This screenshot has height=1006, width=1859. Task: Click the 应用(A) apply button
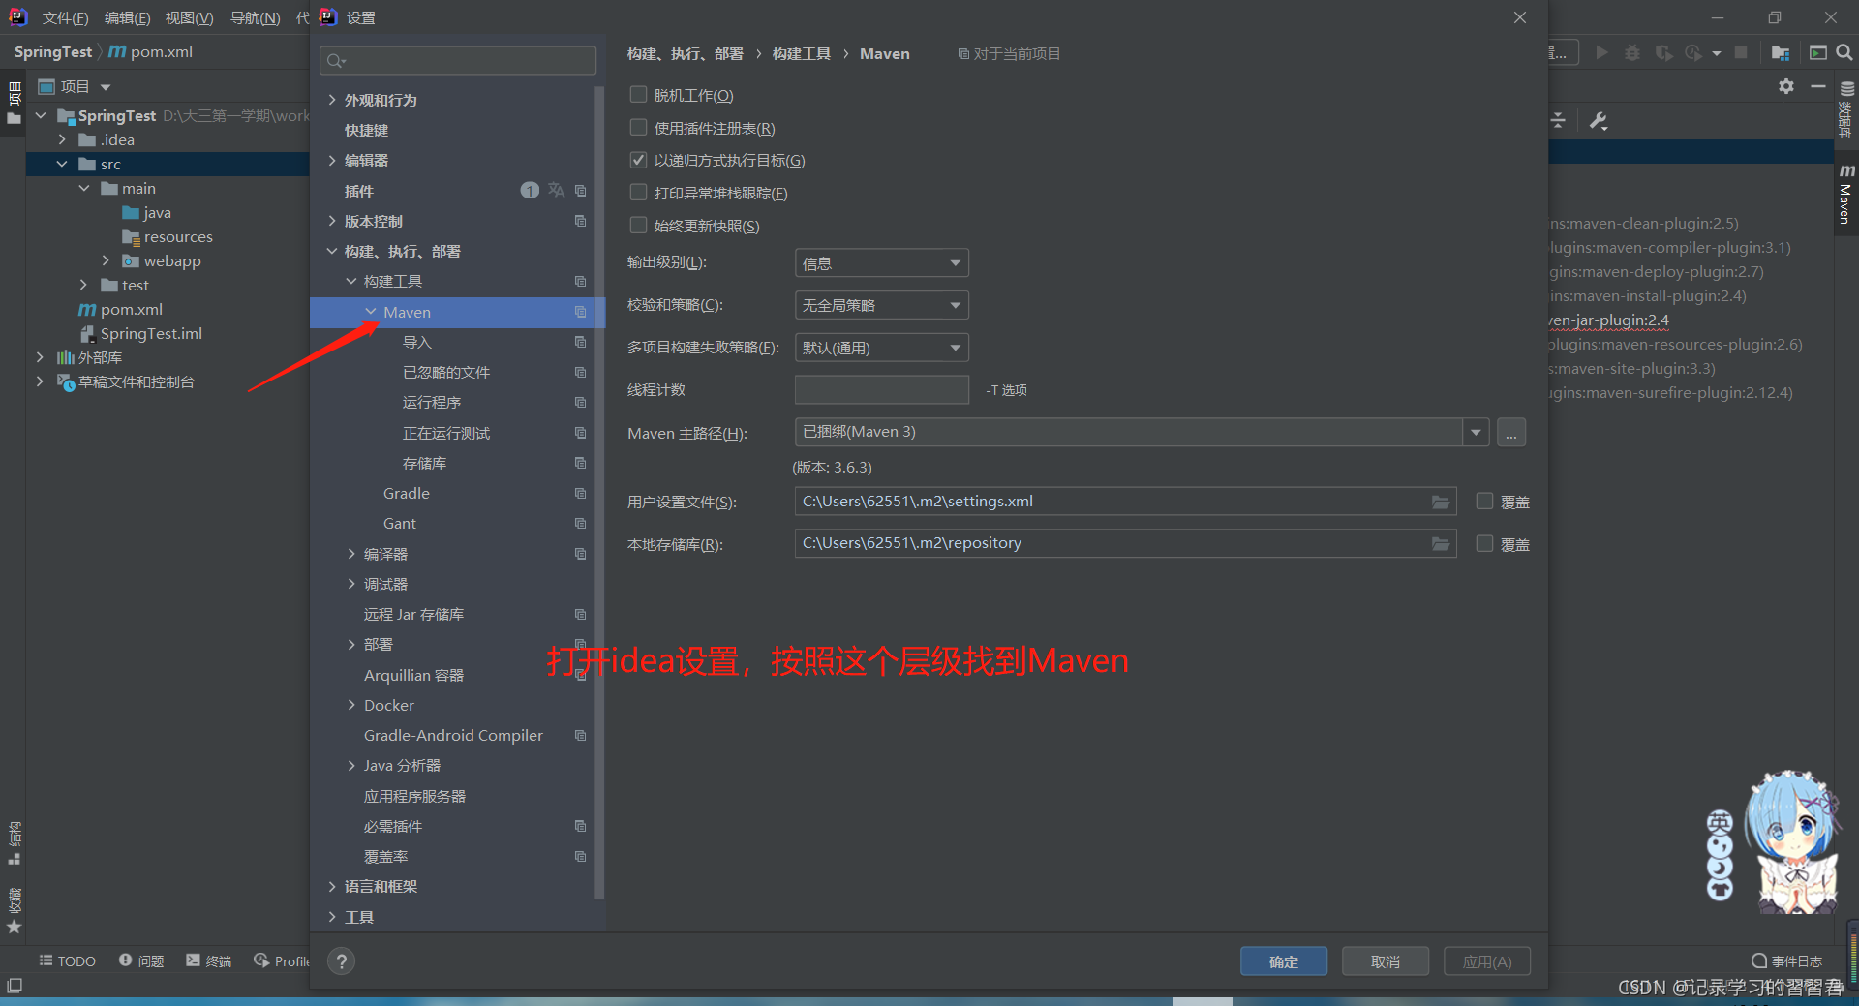[1487, 960]
